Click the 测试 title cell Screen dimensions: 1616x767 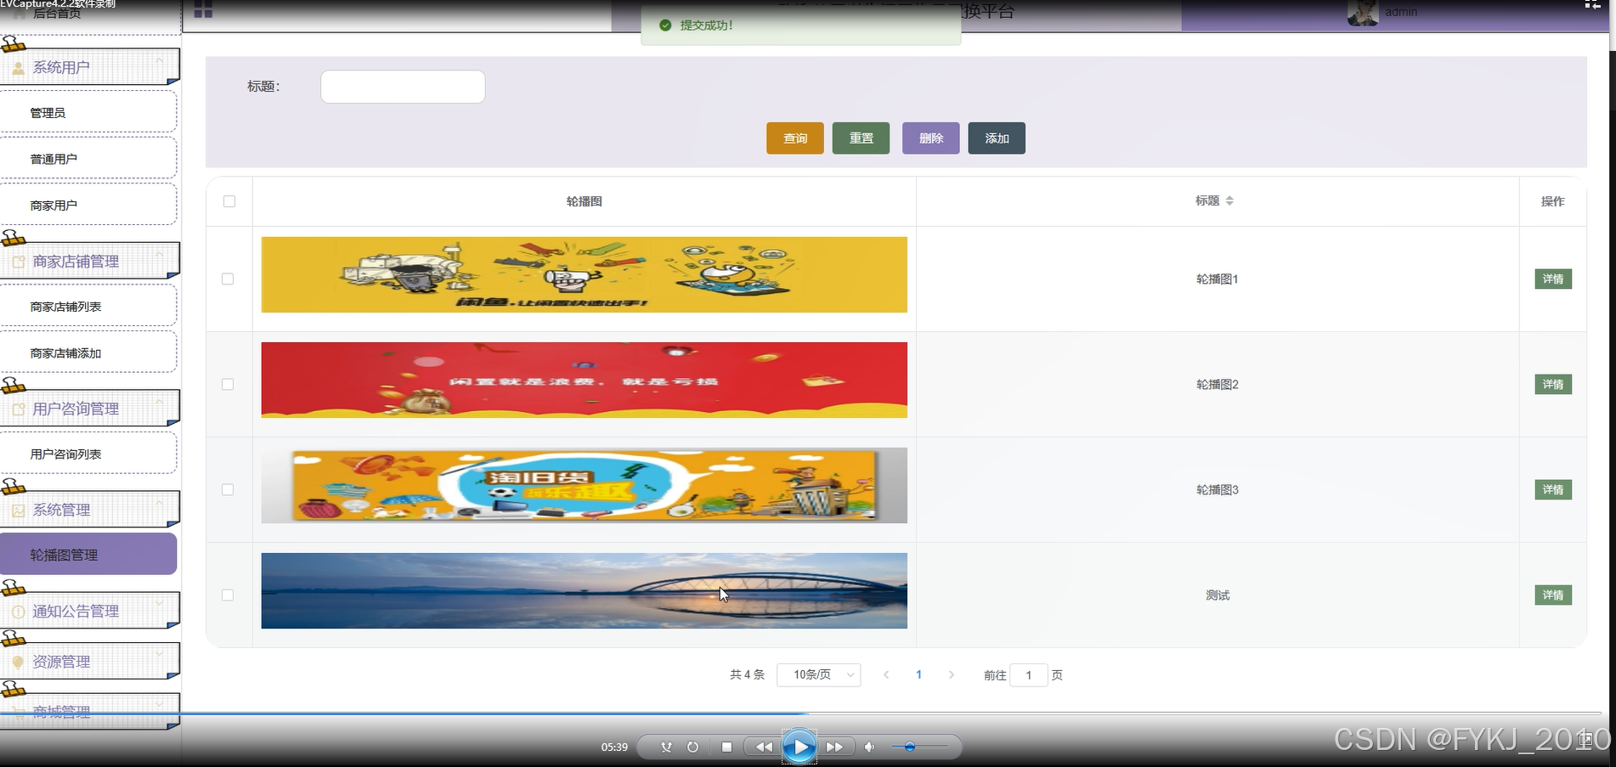pos(1218,595)
